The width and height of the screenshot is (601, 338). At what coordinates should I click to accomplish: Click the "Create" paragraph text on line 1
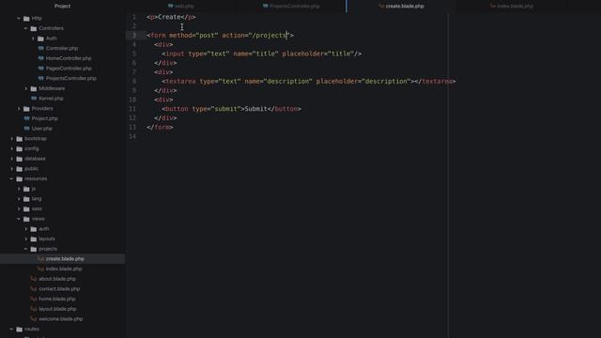point(169,17)
